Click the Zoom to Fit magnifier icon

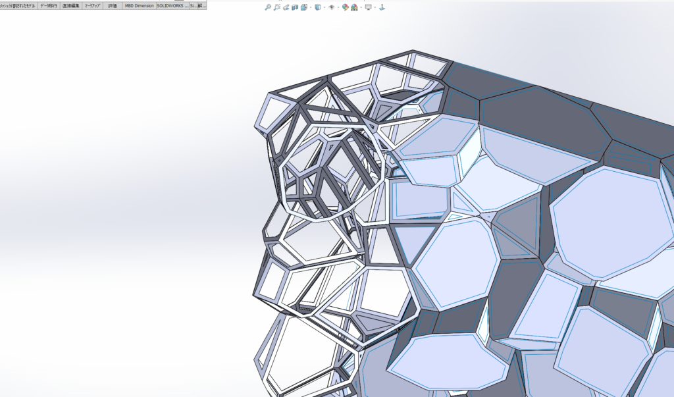pyautogui.click(x=268, y=7)
